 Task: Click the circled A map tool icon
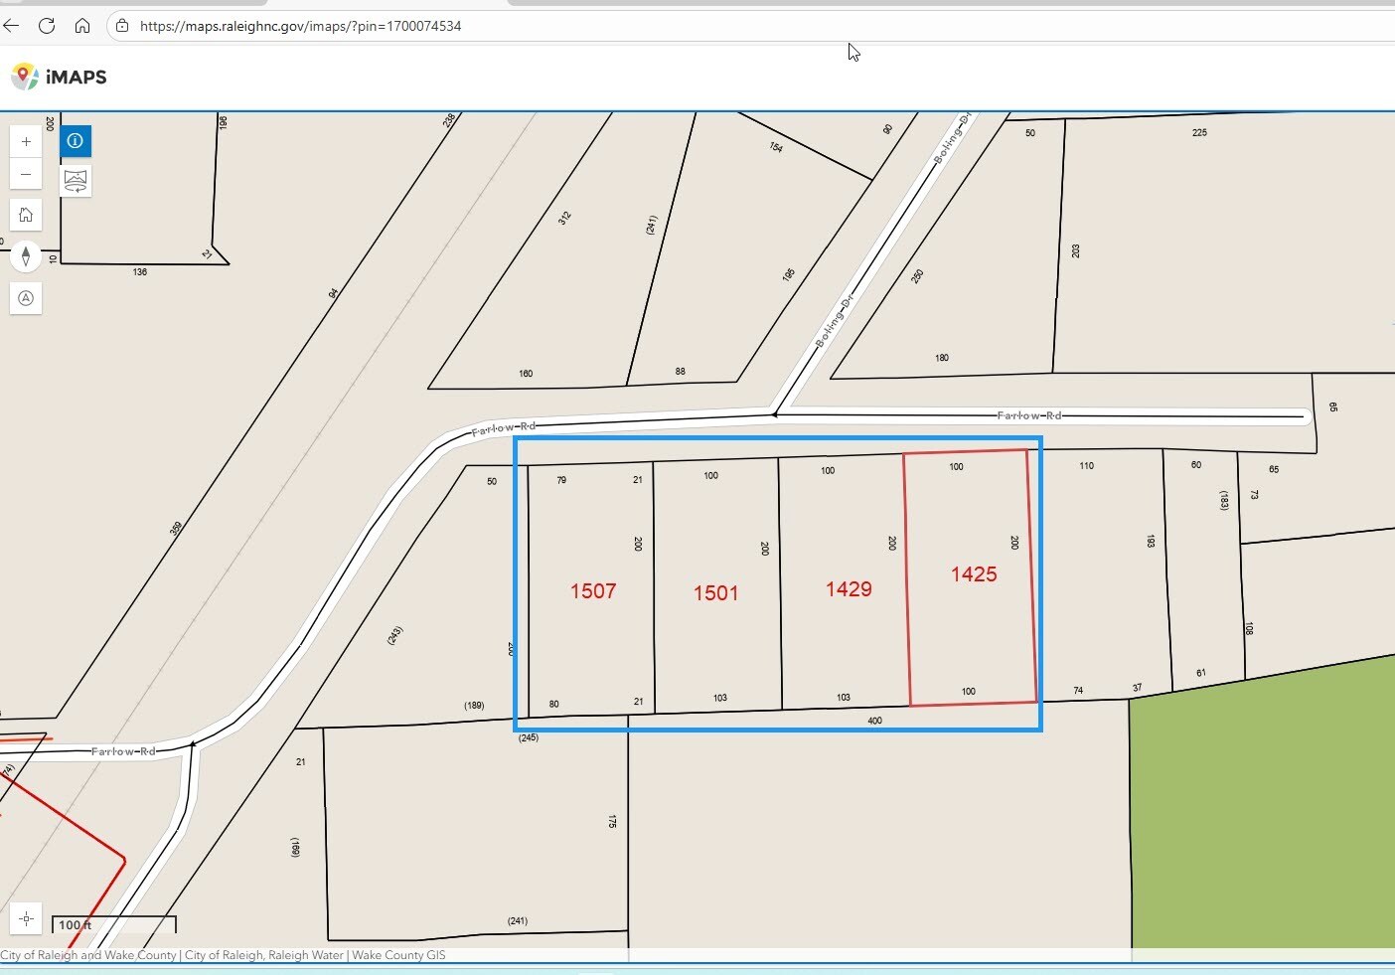(x=26, y=298)
